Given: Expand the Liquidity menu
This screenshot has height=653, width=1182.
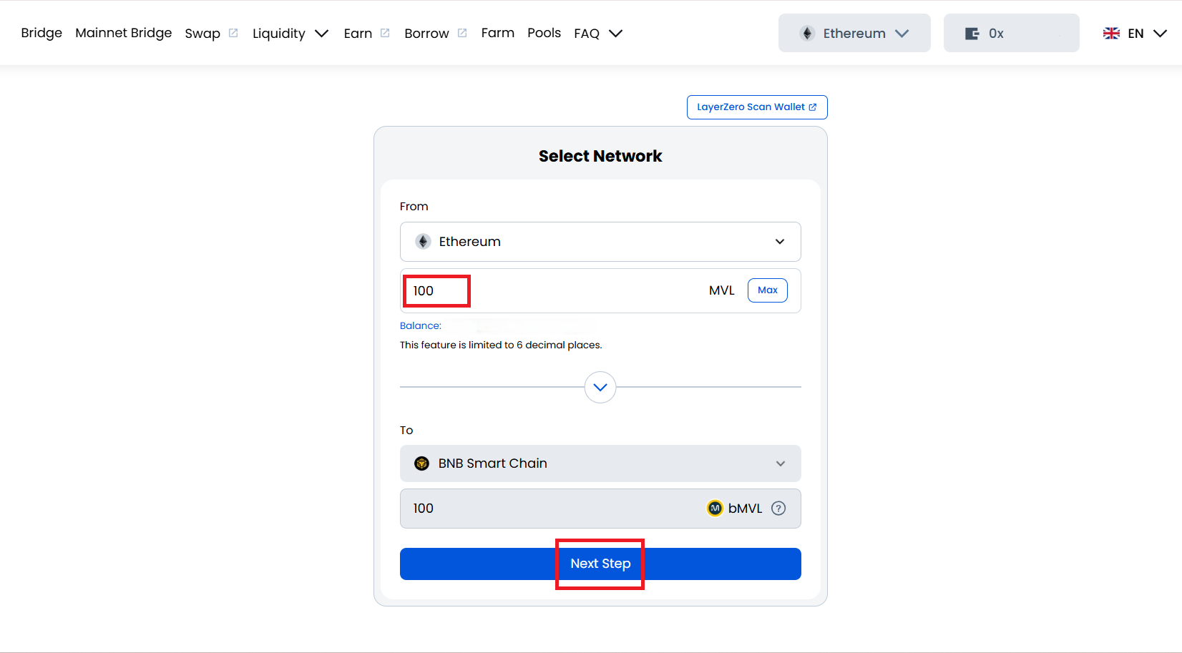Looking at the screenshot, I should (x=290, y=34).
